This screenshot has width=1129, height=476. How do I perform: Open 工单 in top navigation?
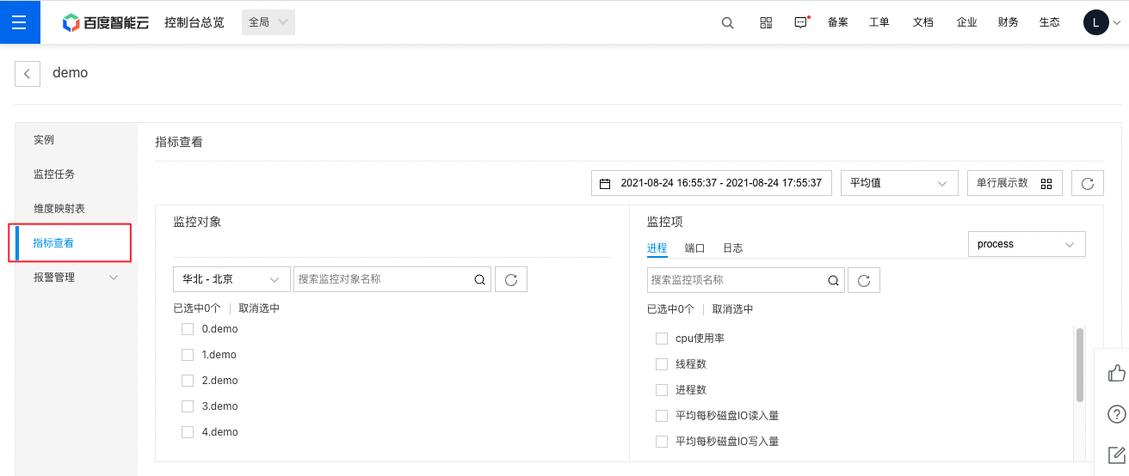[x=879, y=22]
